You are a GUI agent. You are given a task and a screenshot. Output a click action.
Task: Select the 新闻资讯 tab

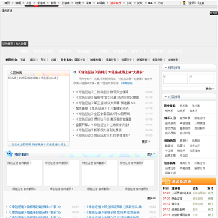[65, 51]
